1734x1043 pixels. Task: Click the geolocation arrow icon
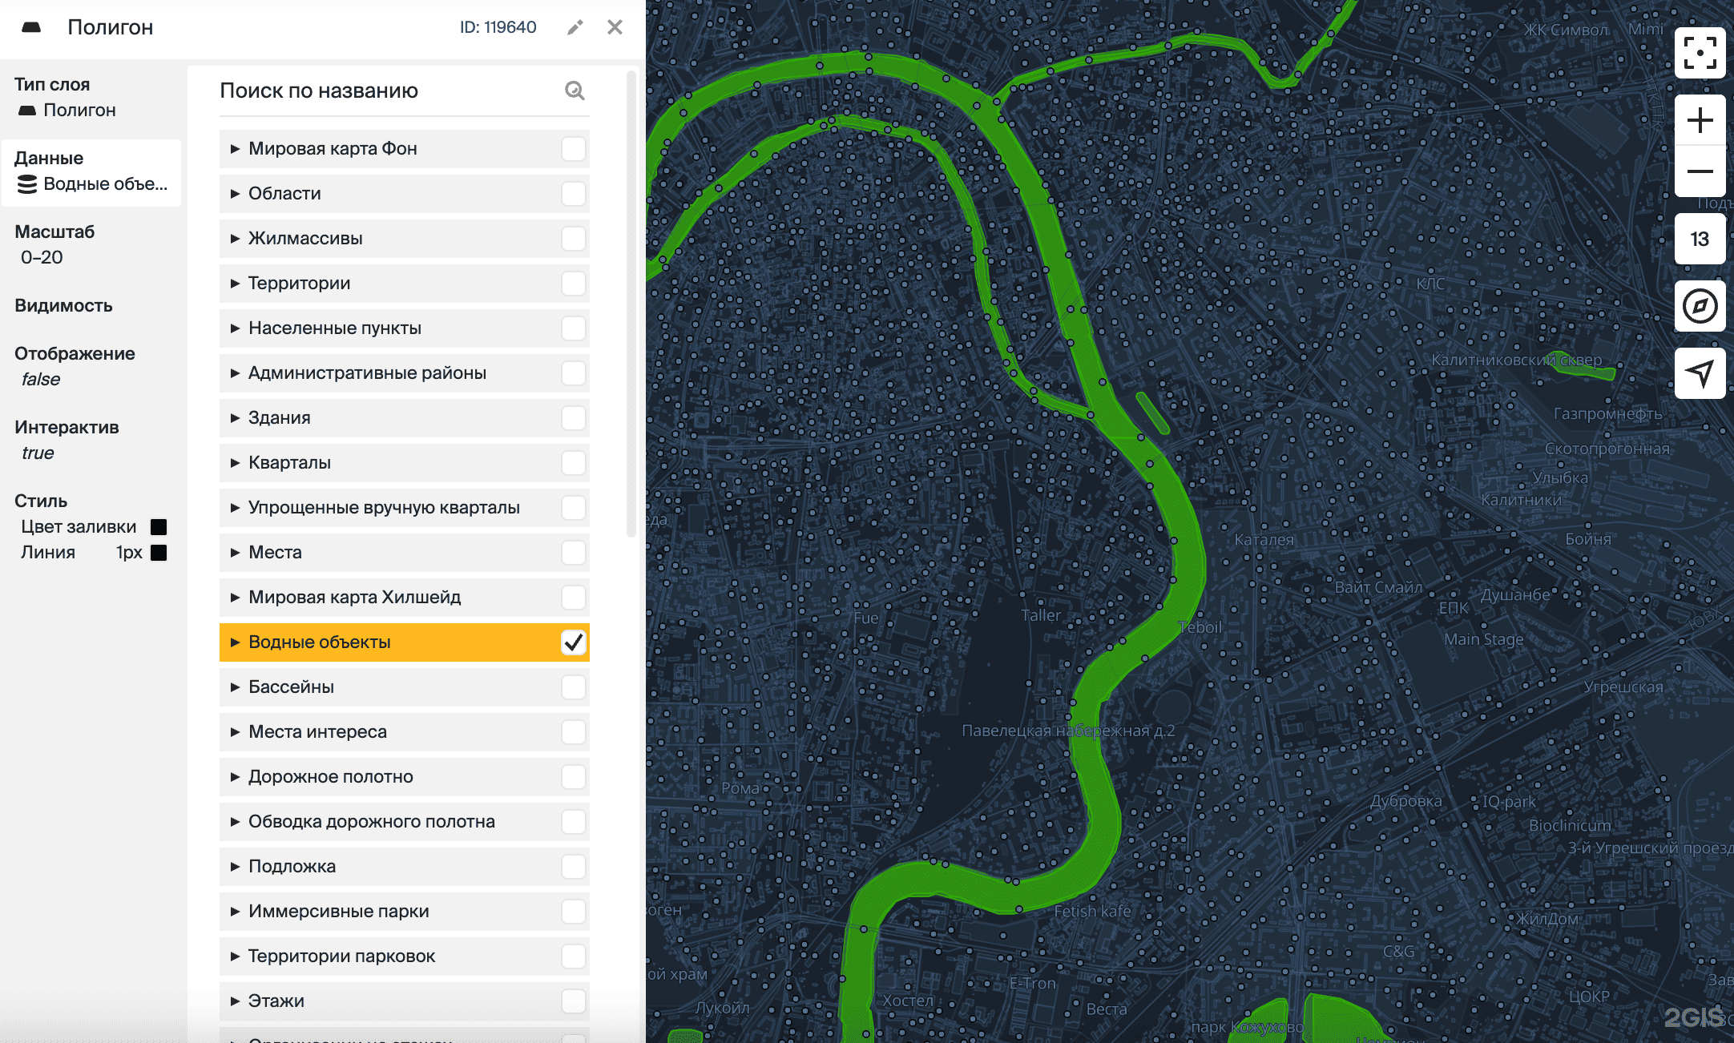click(1700, 372)
